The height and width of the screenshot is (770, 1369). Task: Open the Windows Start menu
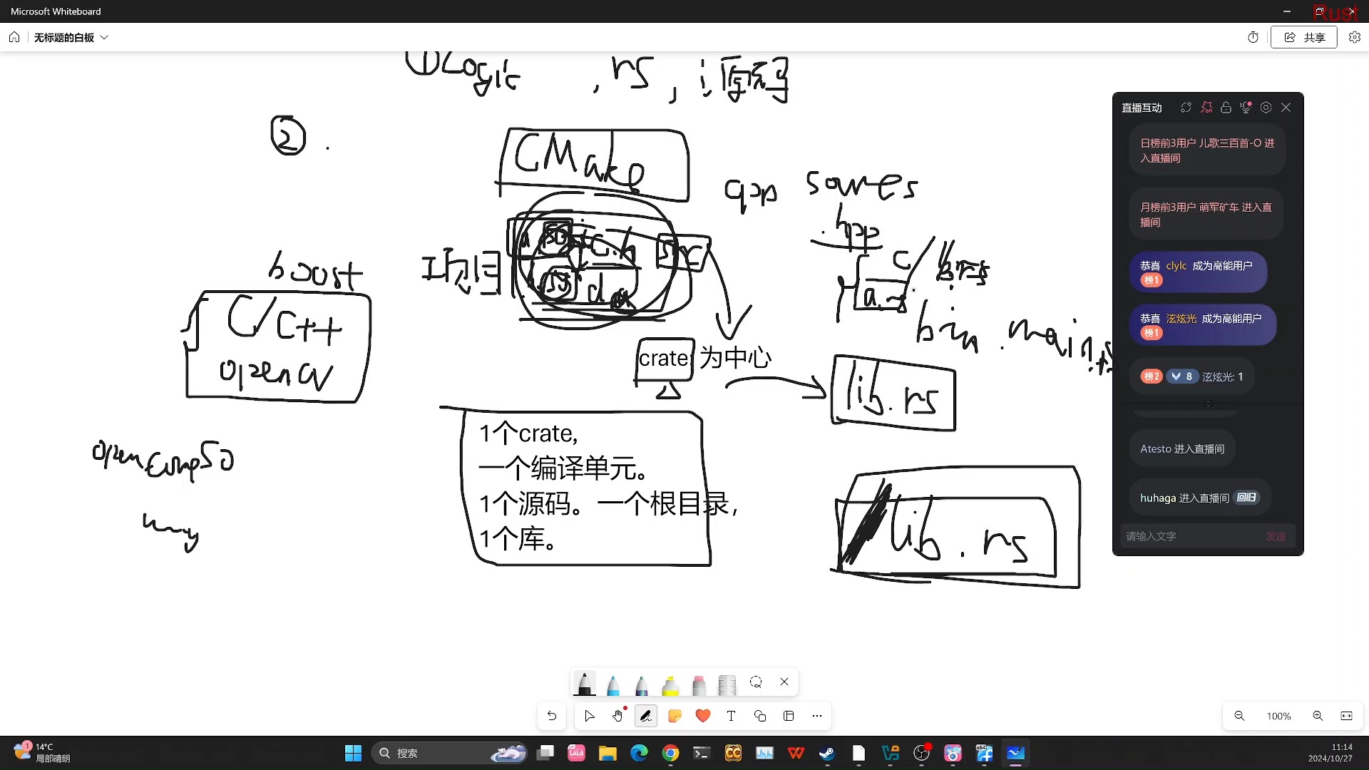tap(353, 753)
